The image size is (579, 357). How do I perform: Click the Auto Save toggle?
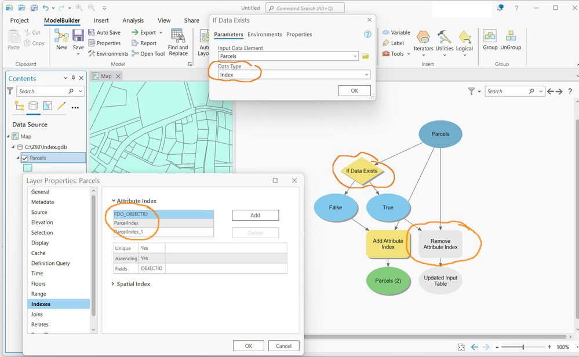pos(104,32)
